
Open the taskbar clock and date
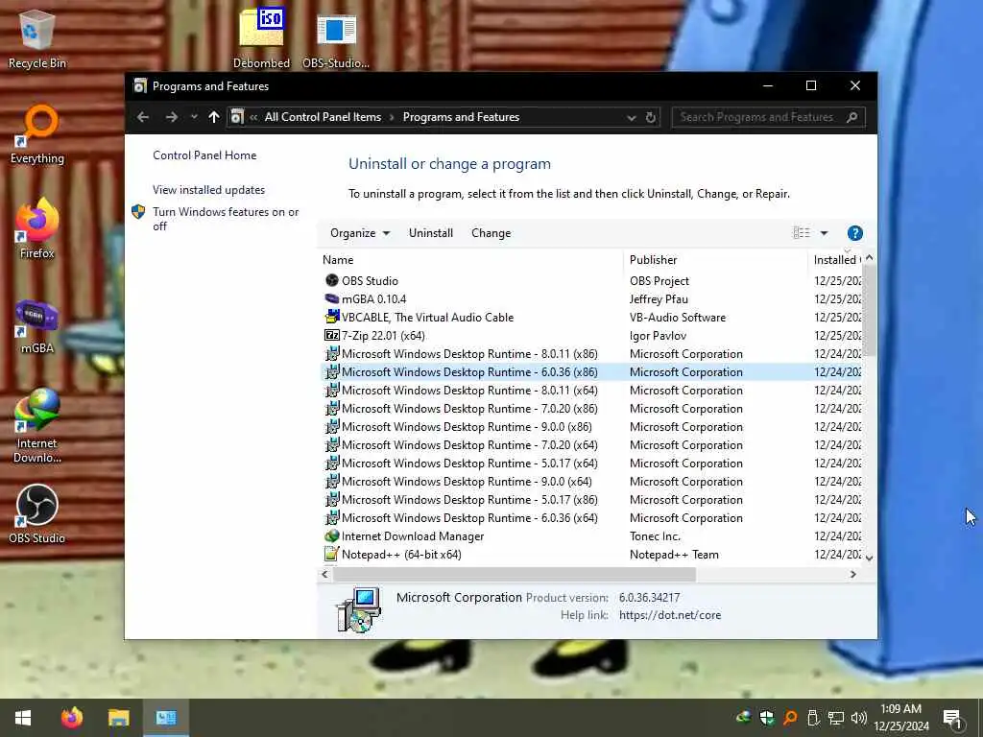coord(900,718)
